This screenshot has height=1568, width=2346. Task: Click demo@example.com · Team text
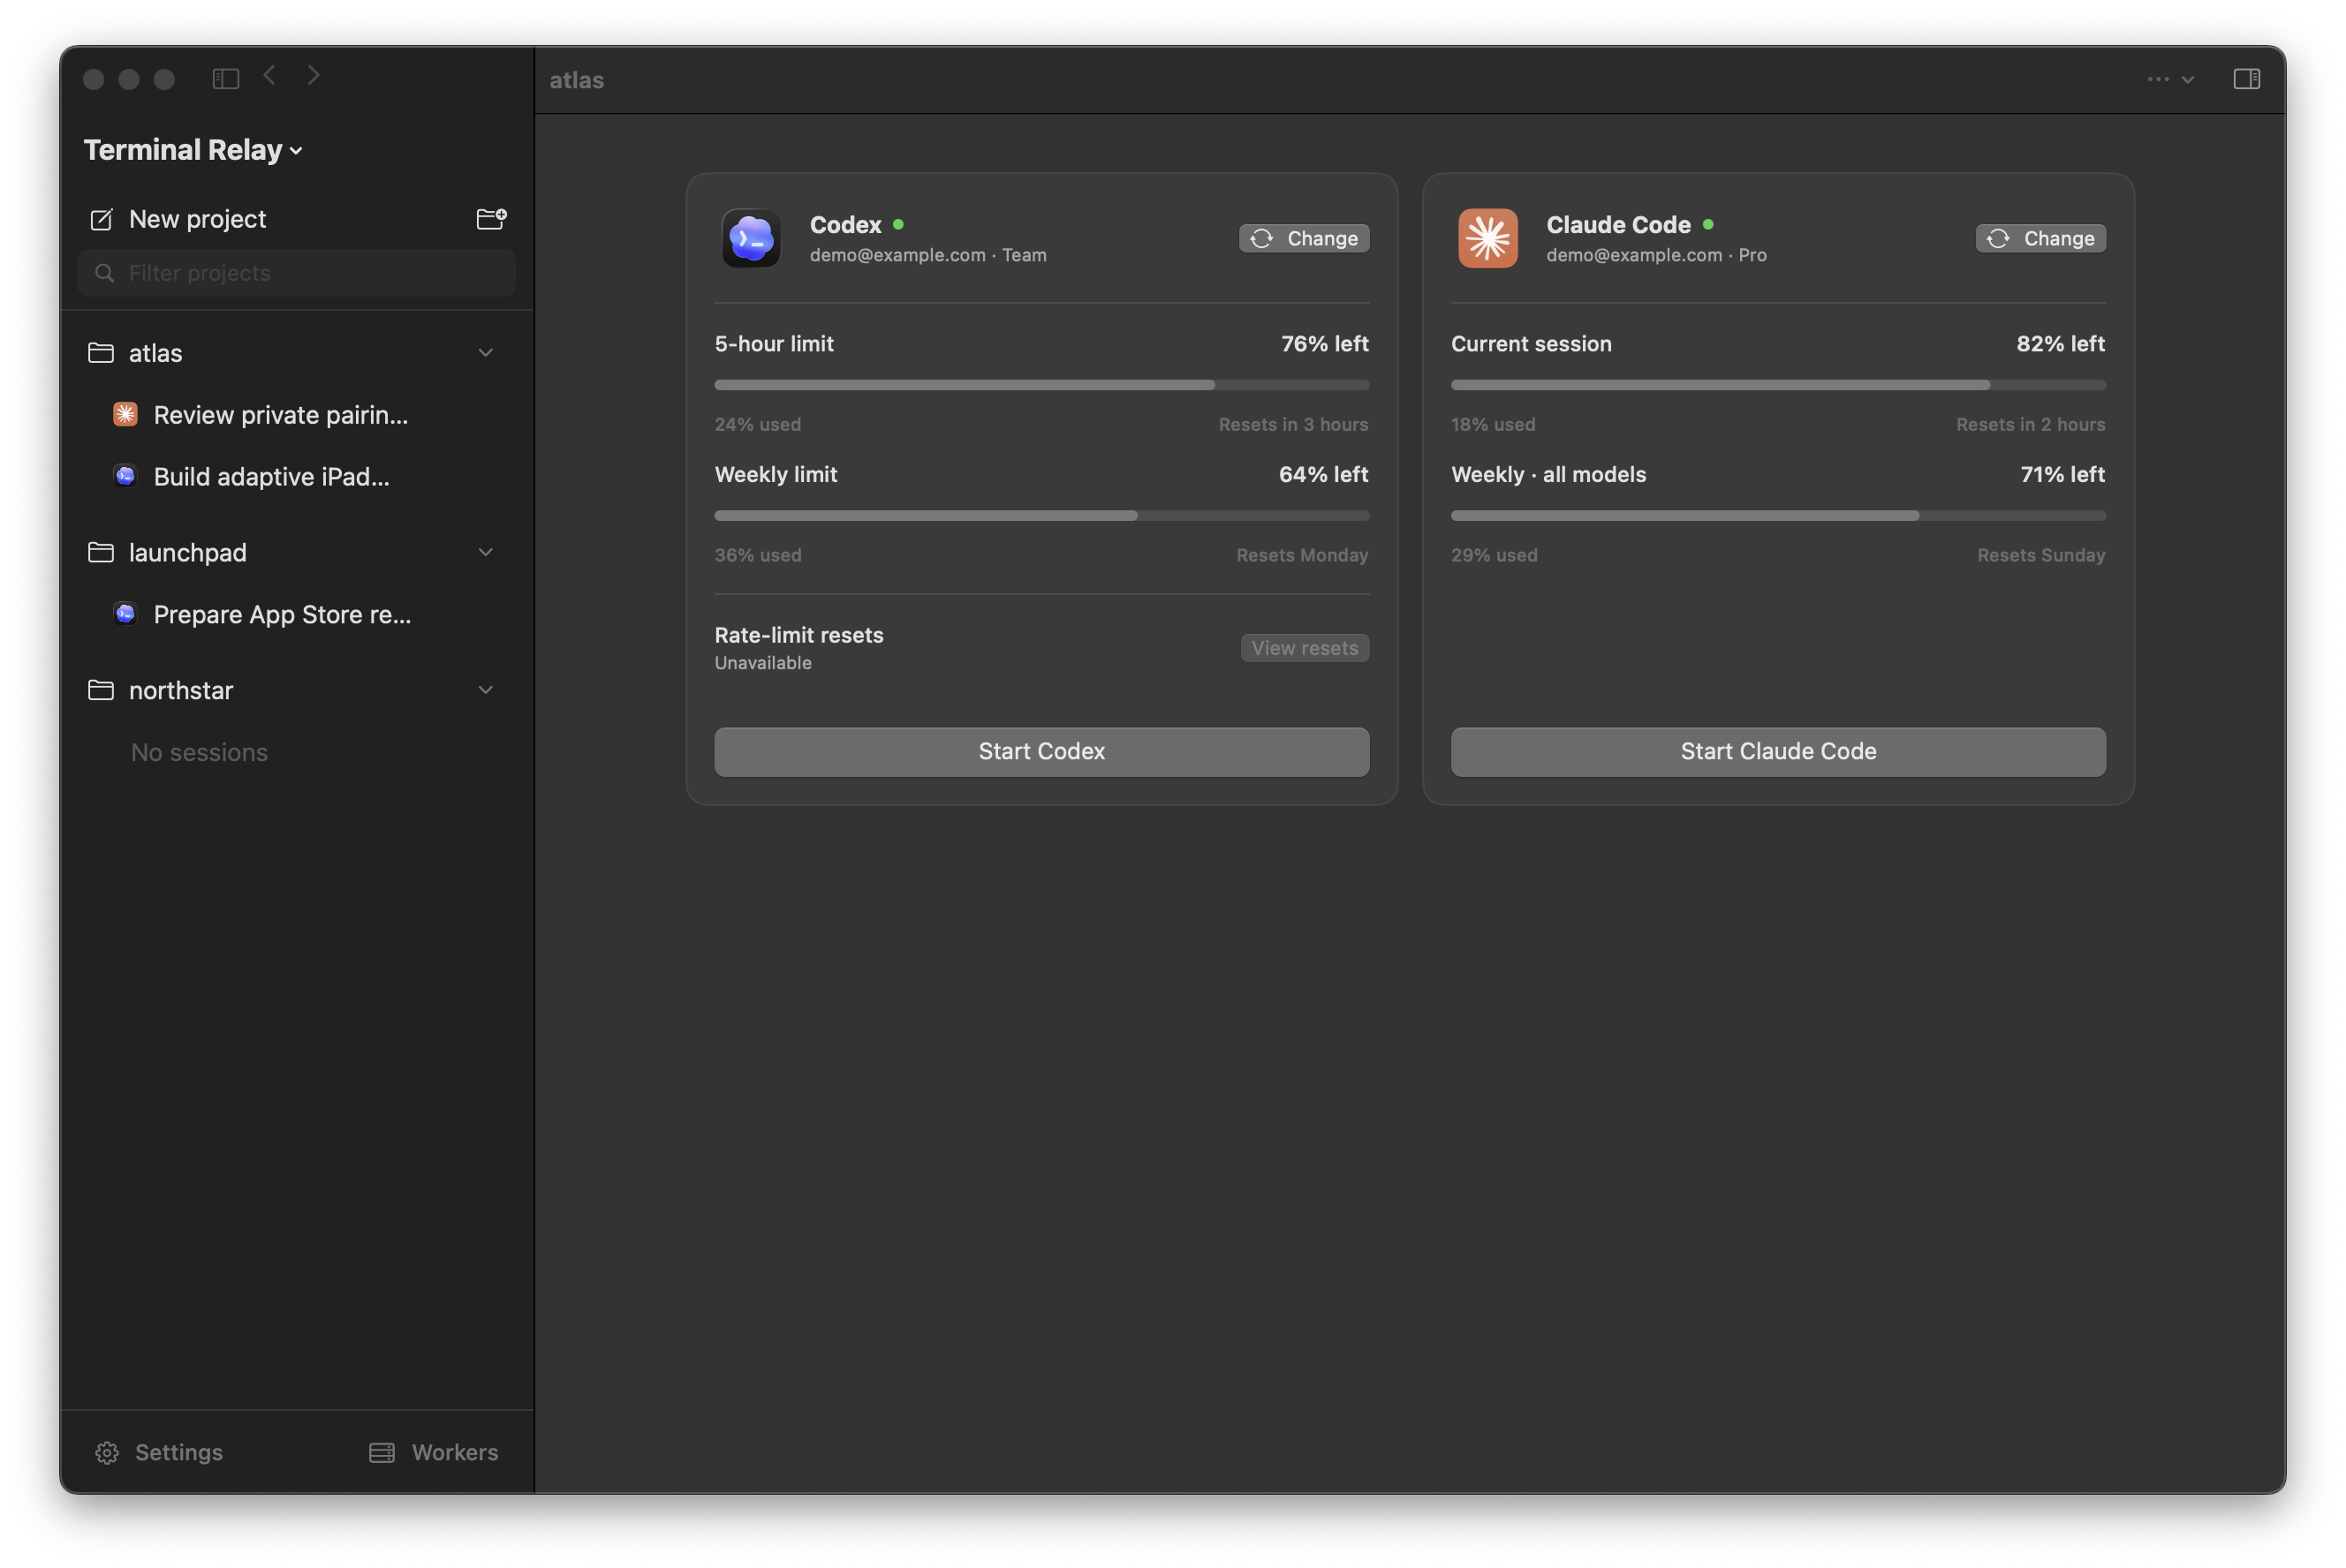click(928, 255)
